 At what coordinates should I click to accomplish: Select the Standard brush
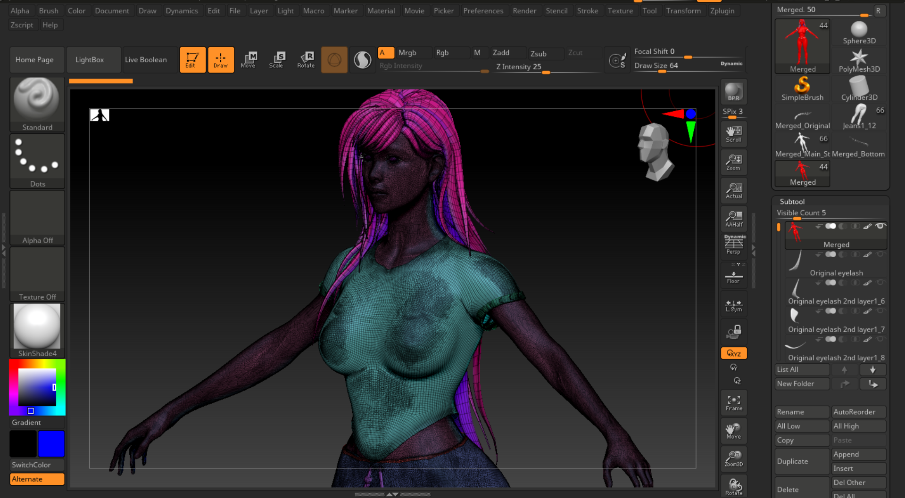37,101
